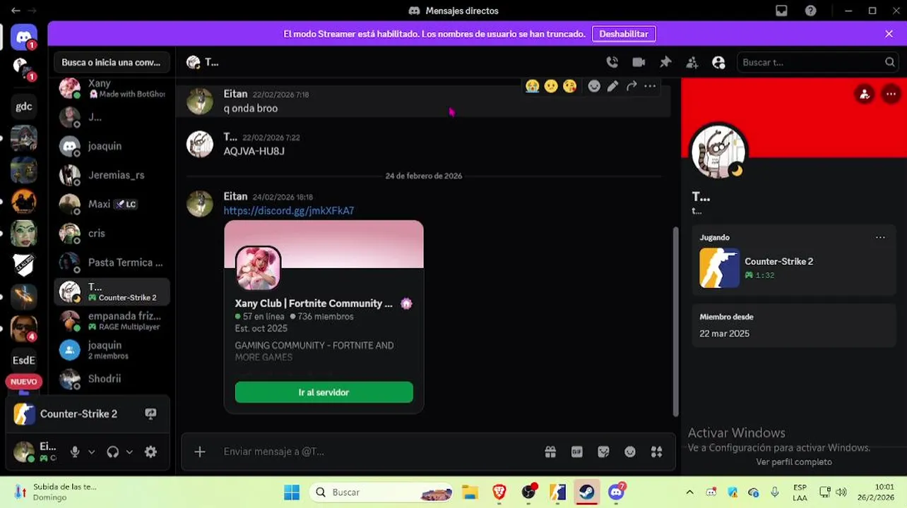Click Eitan's username on the 'q onda broo' message
The width and height of the screenshot is (907, 508).
[x=235, y=94]
